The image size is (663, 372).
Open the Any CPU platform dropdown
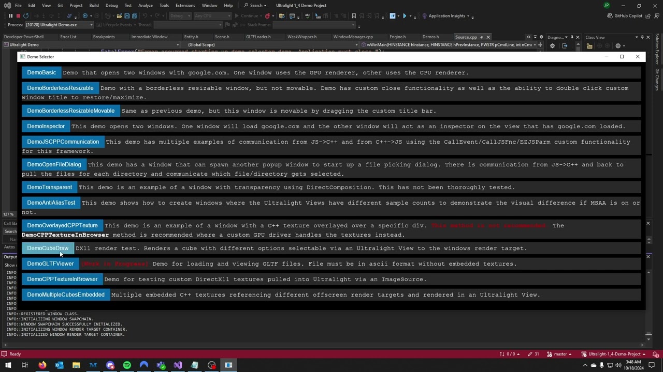click(x=211, y=16)
